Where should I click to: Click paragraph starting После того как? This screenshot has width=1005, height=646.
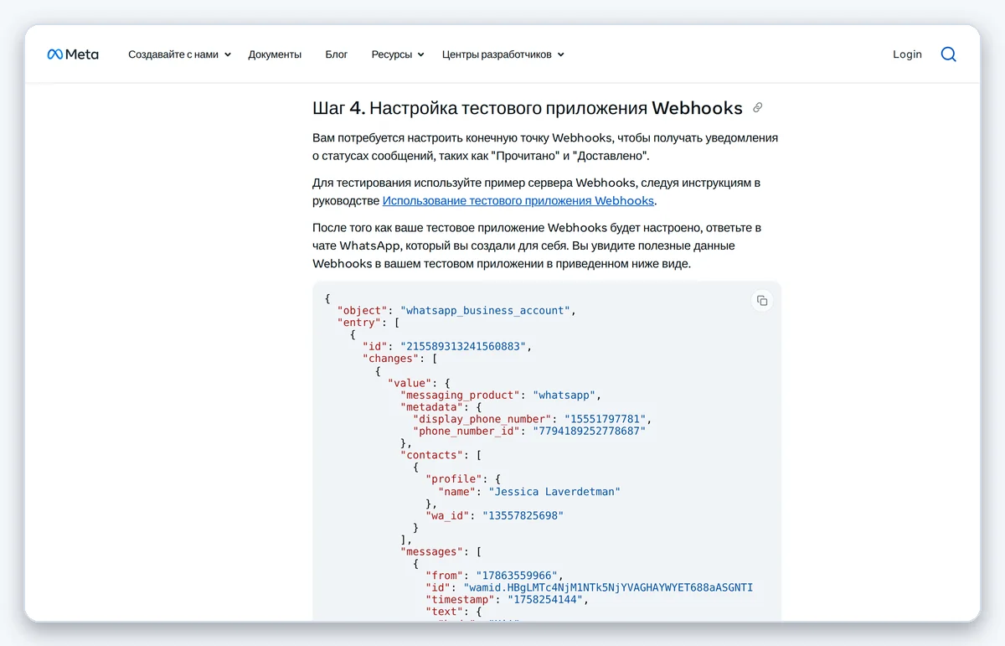[537, 245]
